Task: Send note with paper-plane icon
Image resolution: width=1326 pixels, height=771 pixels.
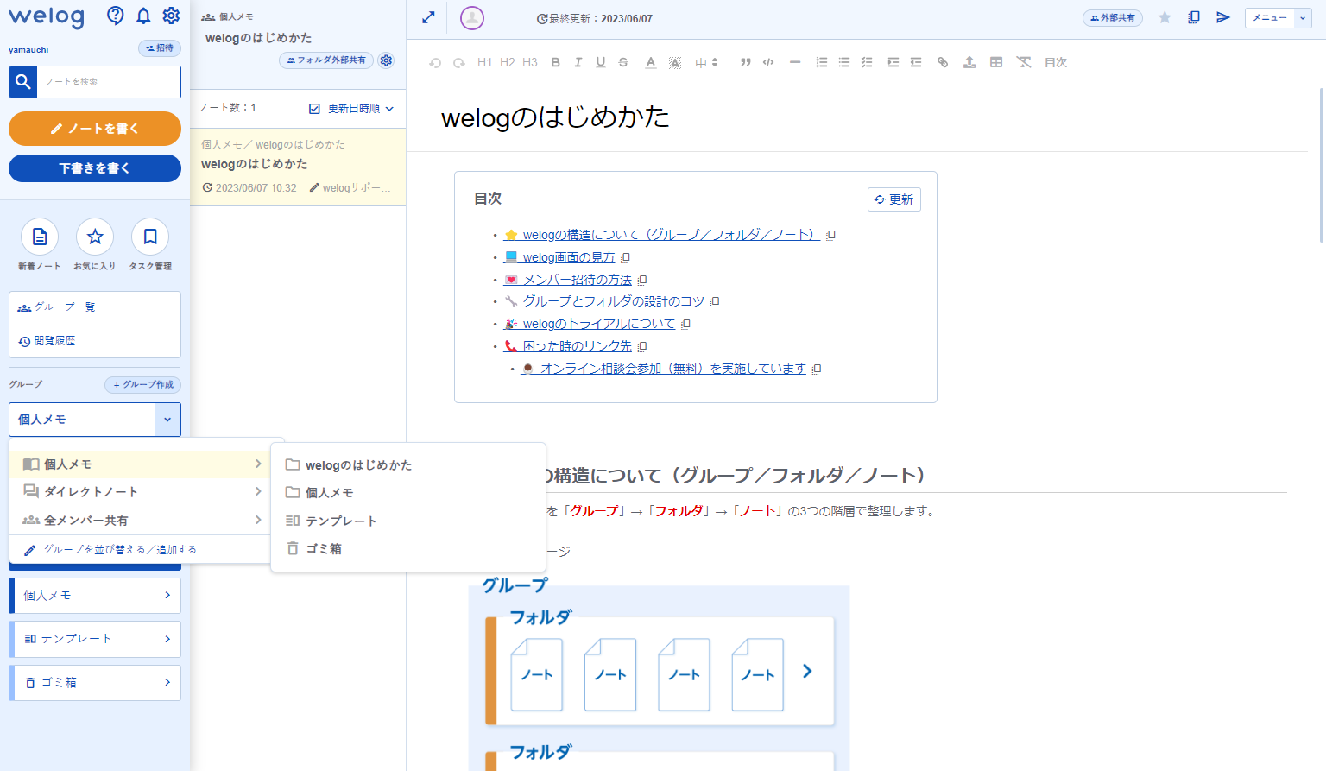Action: click(x=1223, y=17)
